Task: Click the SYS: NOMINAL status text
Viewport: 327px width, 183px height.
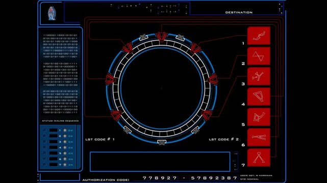Action: coord(249,179)
